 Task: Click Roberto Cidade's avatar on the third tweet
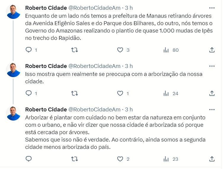[13, 113]
